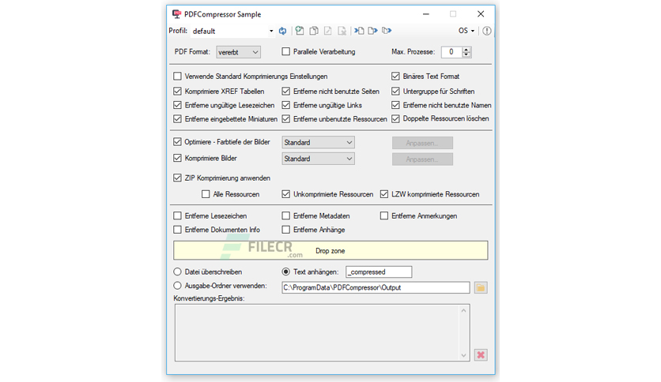Uncheck Entferne ungültige Links
This screenshot has width=661, height=382.
(285, 105)
